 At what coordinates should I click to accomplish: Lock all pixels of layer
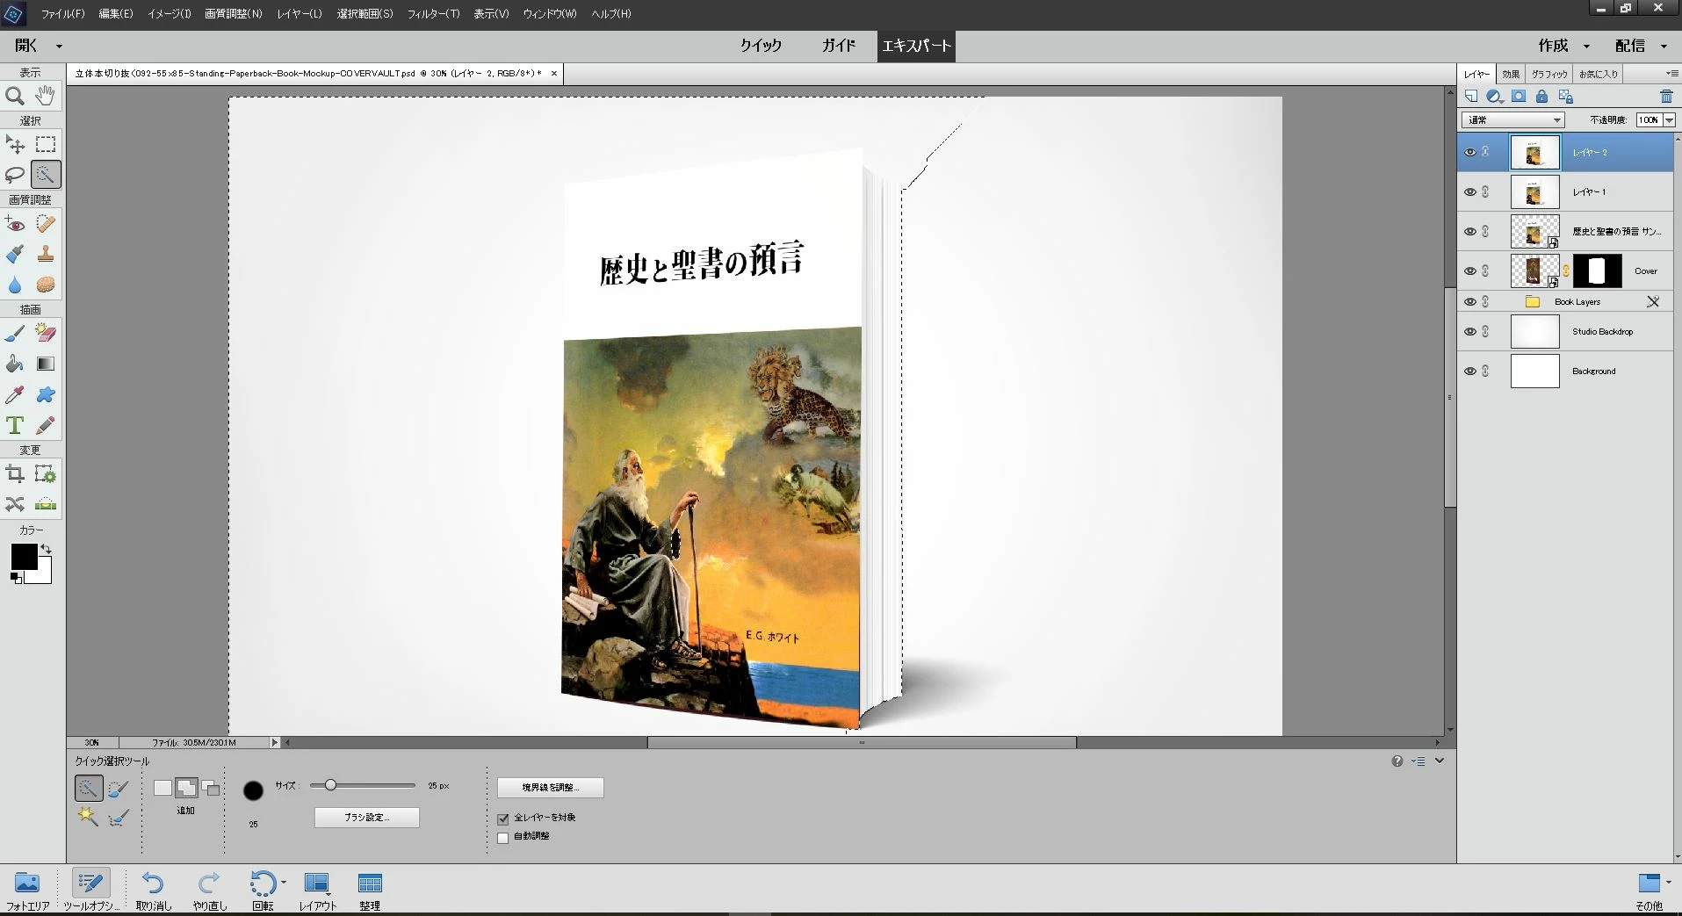pyautogui.click(x=1541, y=97)
